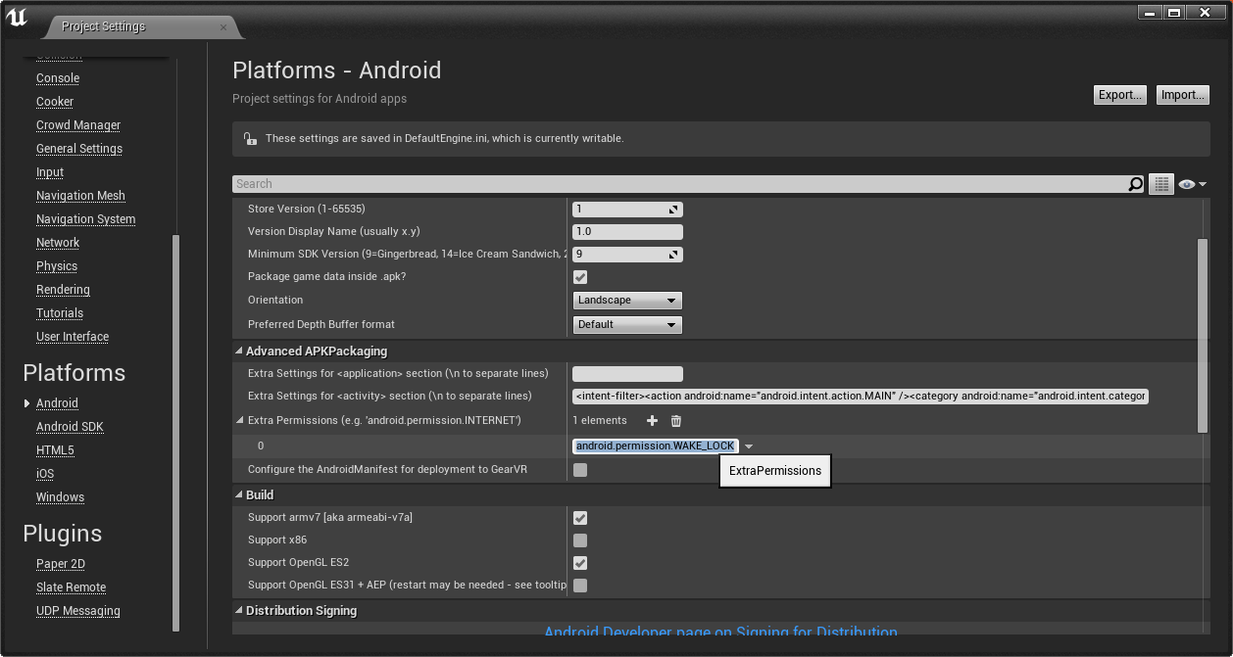
Task: Close the Project Settings tab
Action: tap(223, 27)
